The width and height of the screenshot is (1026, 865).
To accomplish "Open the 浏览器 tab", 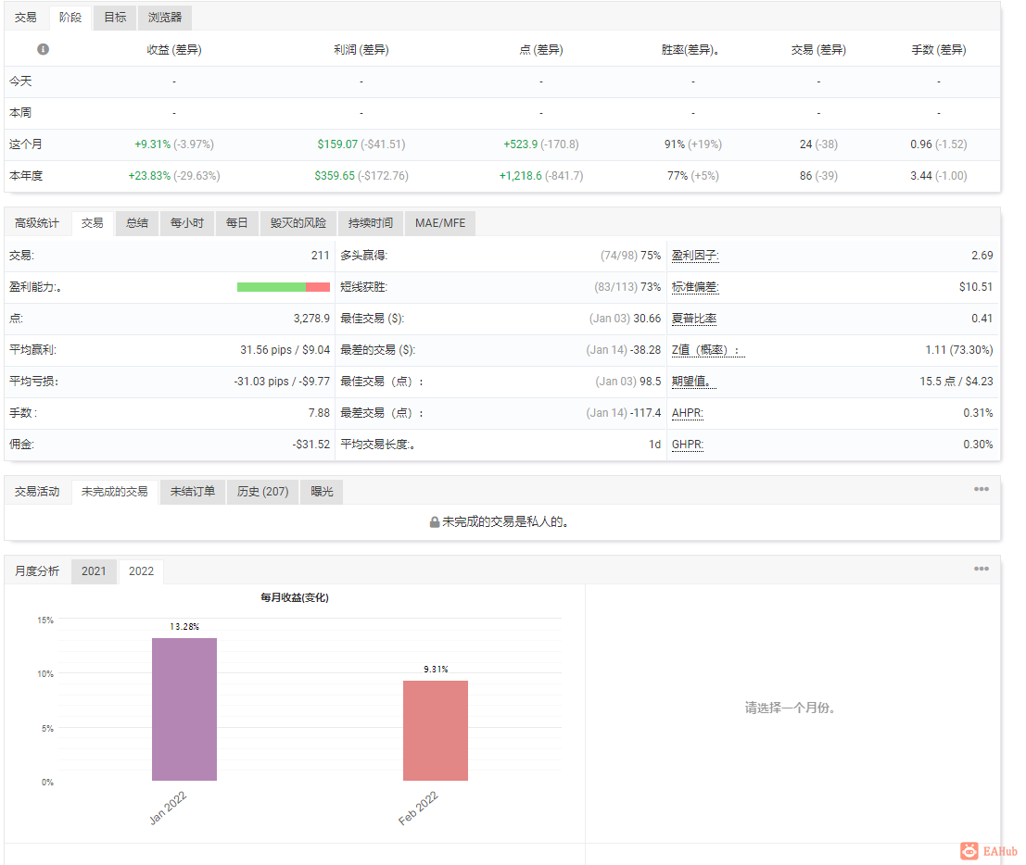I will click(x=164, y=17).
